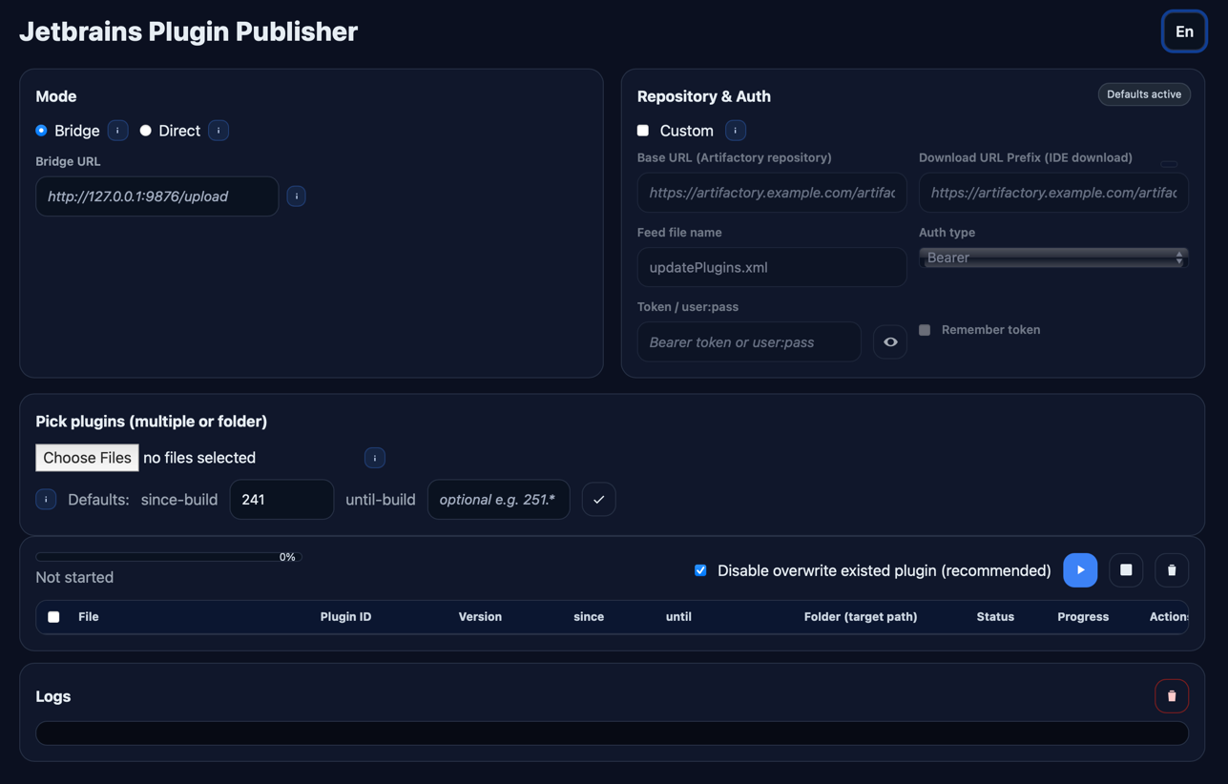Click the since-build field showing 241
Viewport: 1228px width, 784px height.
281,500
